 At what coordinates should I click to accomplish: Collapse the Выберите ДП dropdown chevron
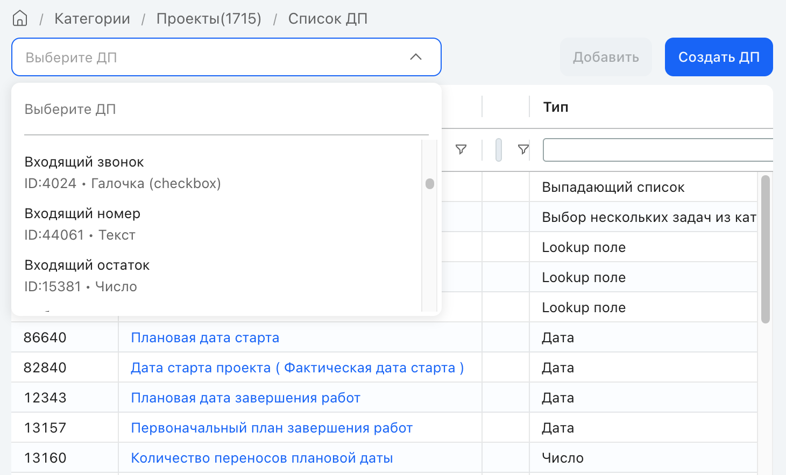click(416, 57)
